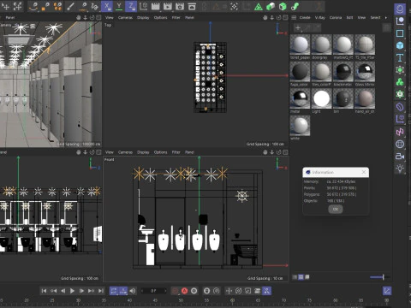Select the white Light material thumbnail
The image size is (411, 308).
pos(321,98)
